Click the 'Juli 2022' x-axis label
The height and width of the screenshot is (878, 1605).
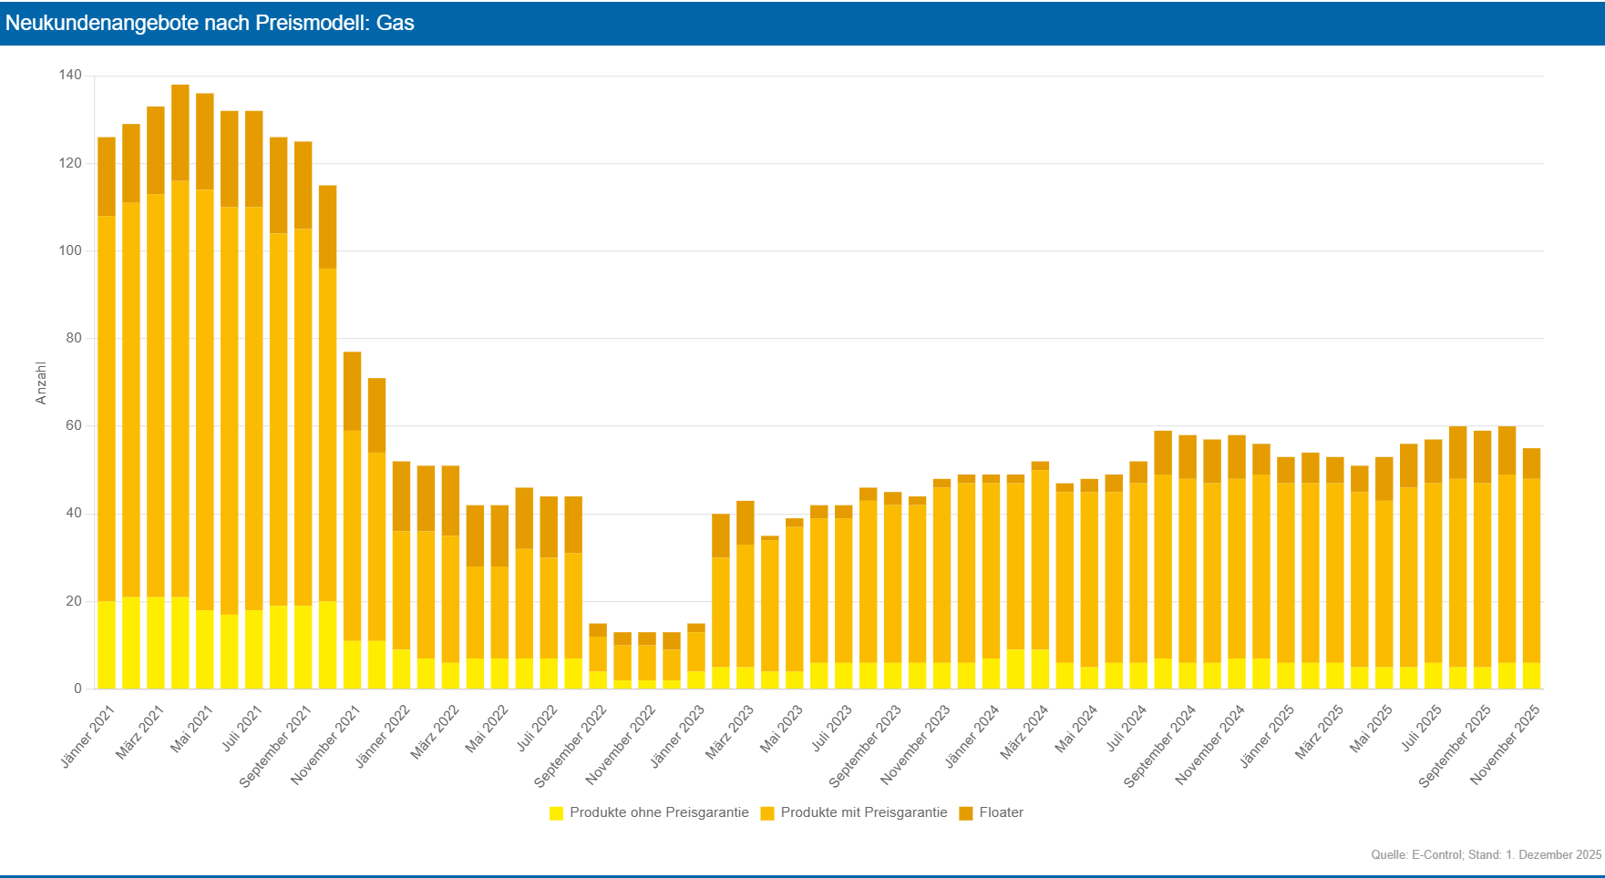pyautogui.click(x=538, y=729)
